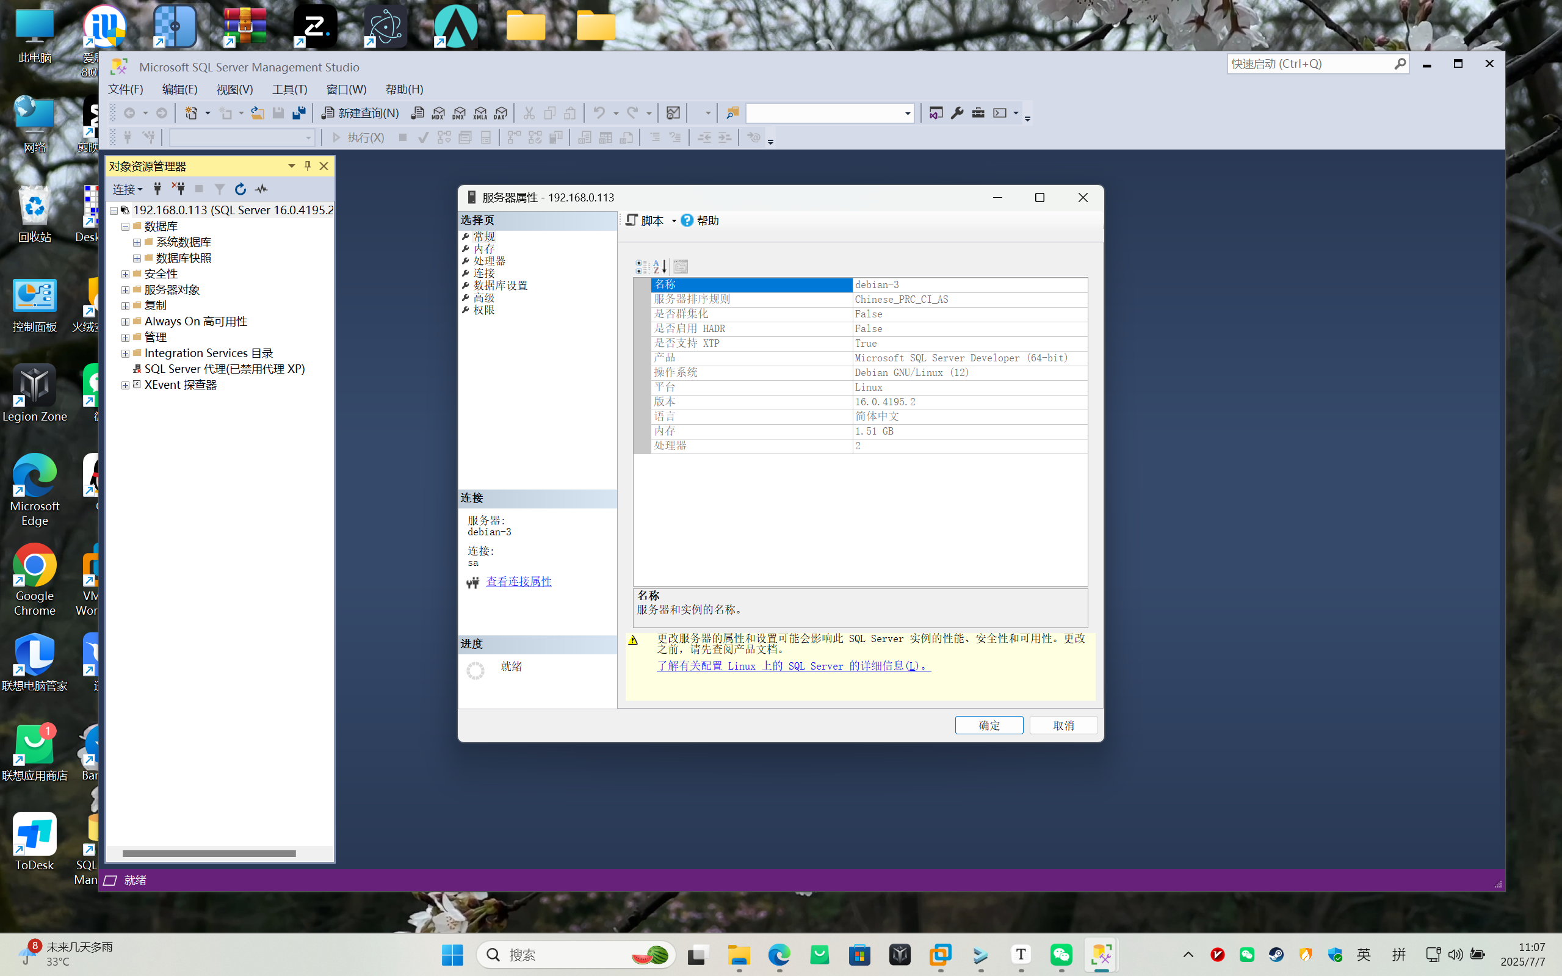Select the 内存 page in server properties

[x=484, y=248]
